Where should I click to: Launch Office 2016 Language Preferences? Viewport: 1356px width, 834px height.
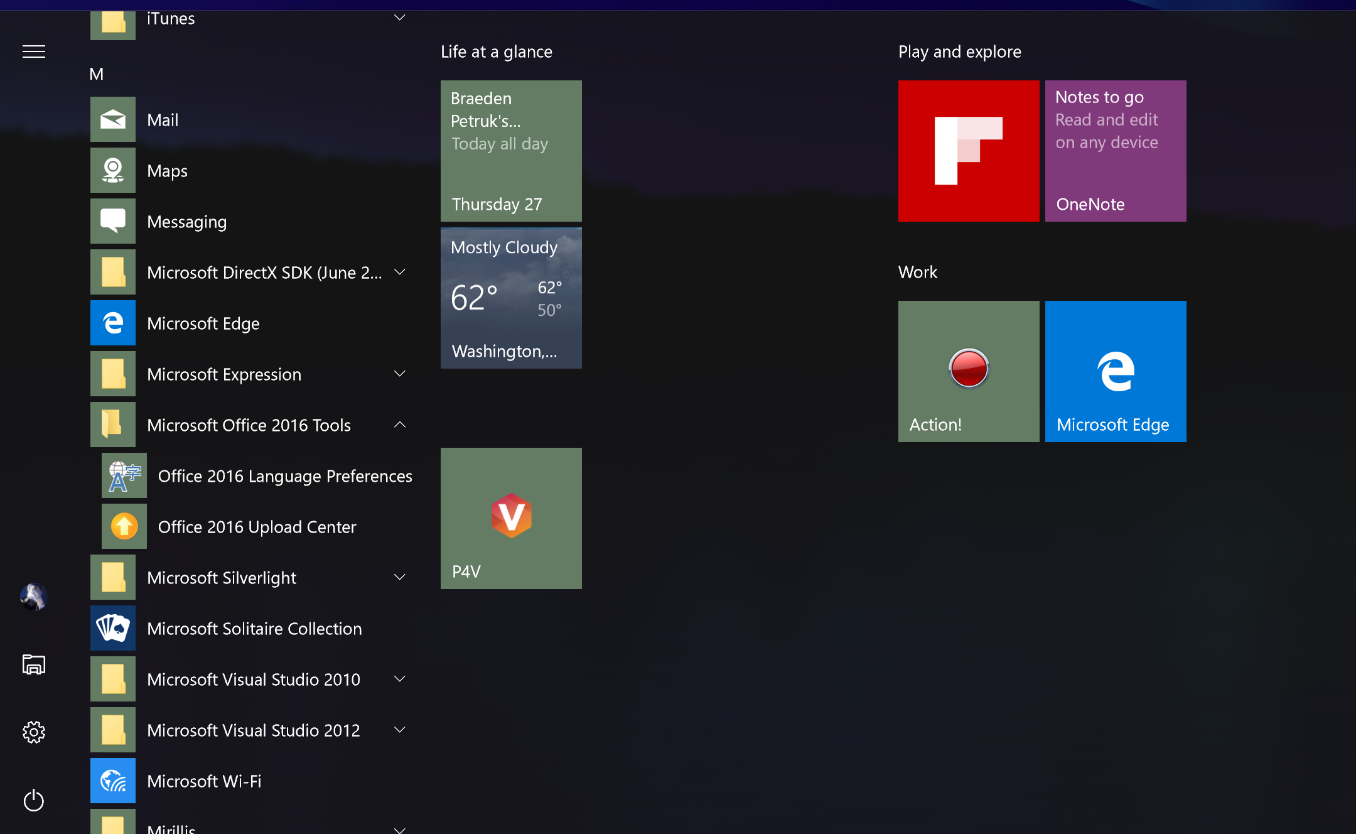coord(284,475)
